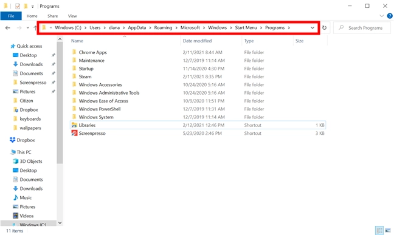
Task: Click the navigation pane scroll up arrow
Action: [60, 39]
